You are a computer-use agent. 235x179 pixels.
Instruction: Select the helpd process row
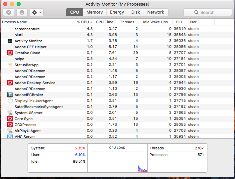(x=118, y=59)
